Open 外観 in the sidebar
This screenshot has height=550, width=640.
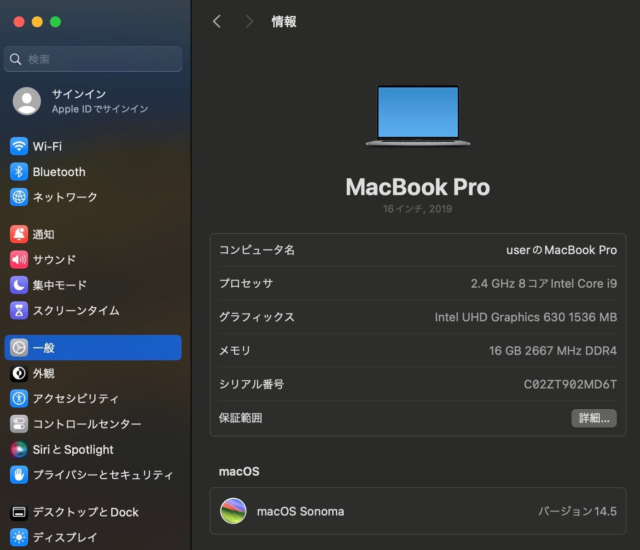click(93, 373)
